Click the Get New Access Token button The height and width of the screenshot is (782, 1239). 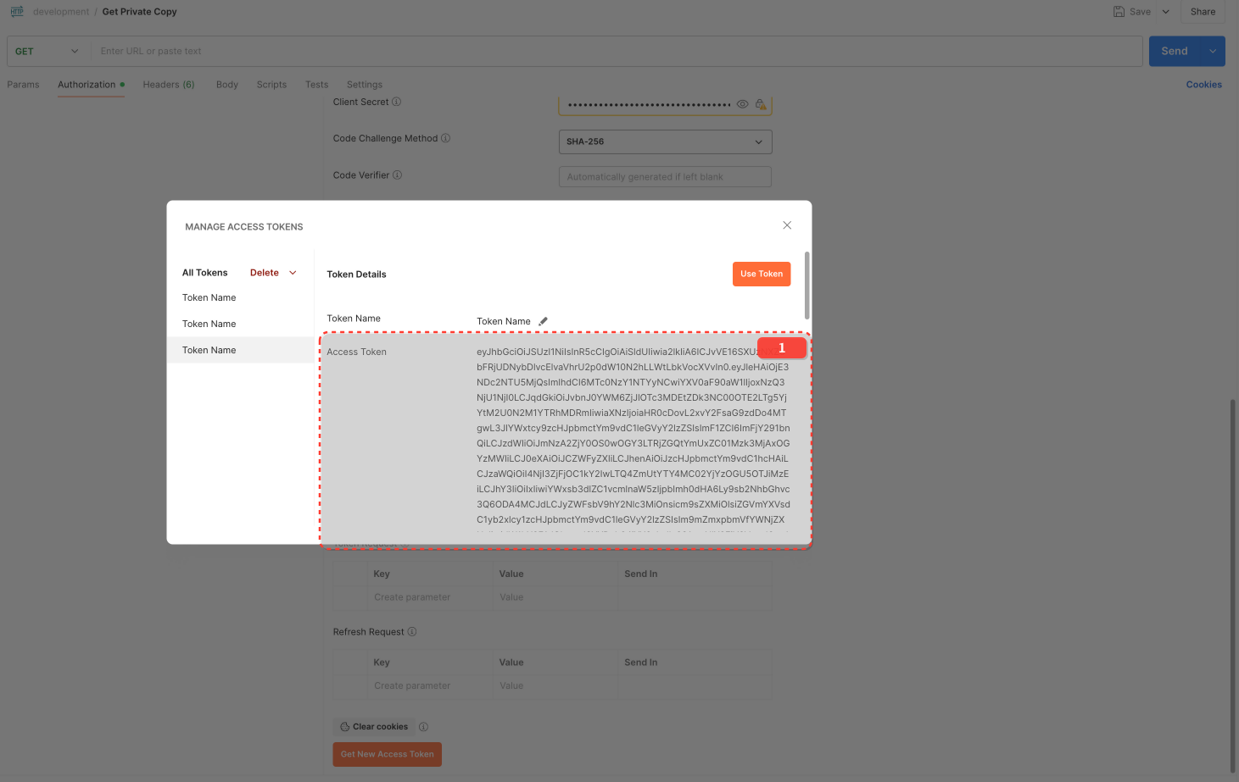pos(387,753)
